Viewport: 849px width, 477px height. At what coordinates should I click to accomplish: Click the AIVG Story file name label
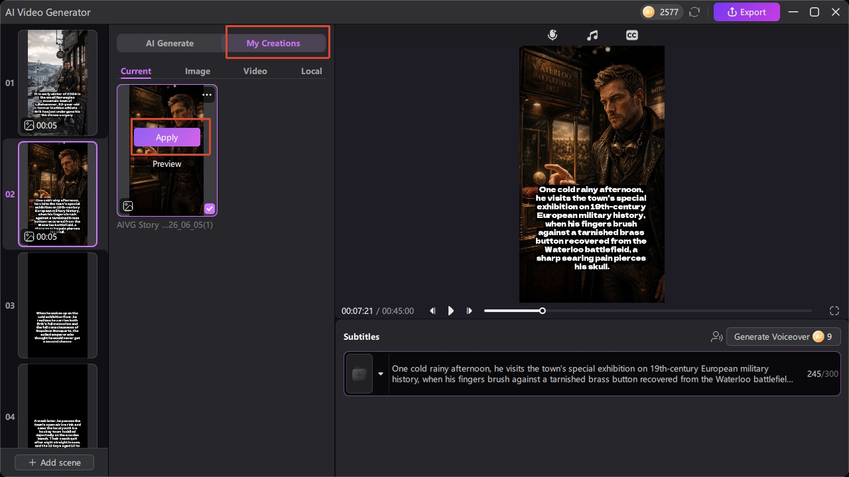(x=166, y=225)
